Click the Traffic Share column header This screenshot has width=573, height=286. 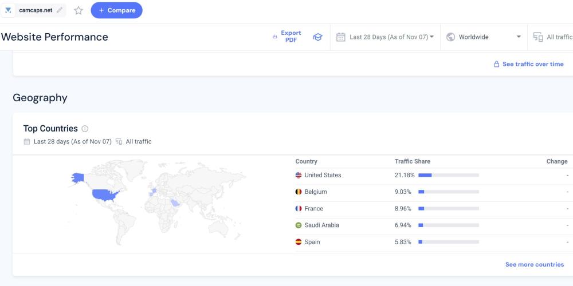(x=412, y=161)
